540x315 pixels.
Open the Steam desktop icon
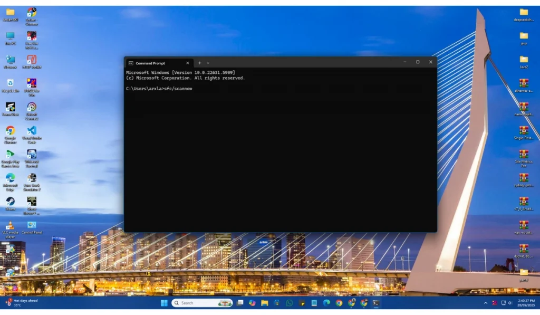pyautogui.click(x=10, y=202)
